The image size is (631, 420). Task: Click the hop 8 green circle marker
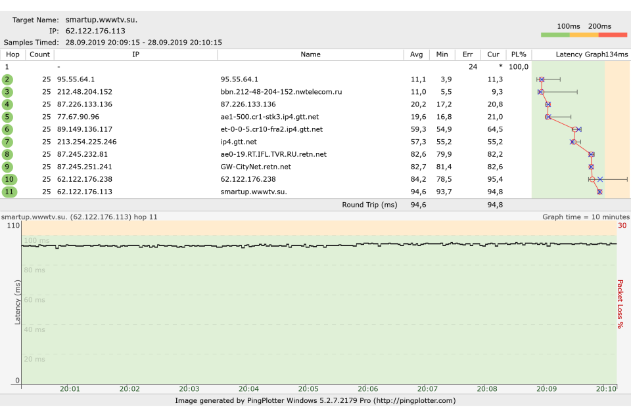point(7,154)
